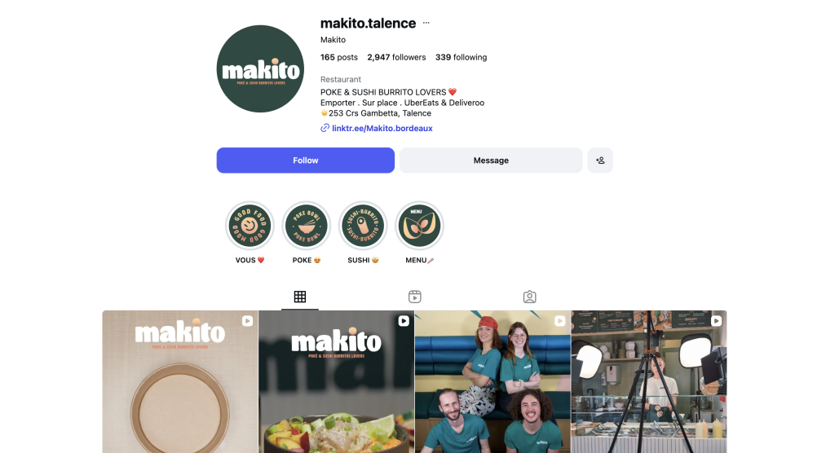Open the three-dots options menu beside makito.talence

426,23
